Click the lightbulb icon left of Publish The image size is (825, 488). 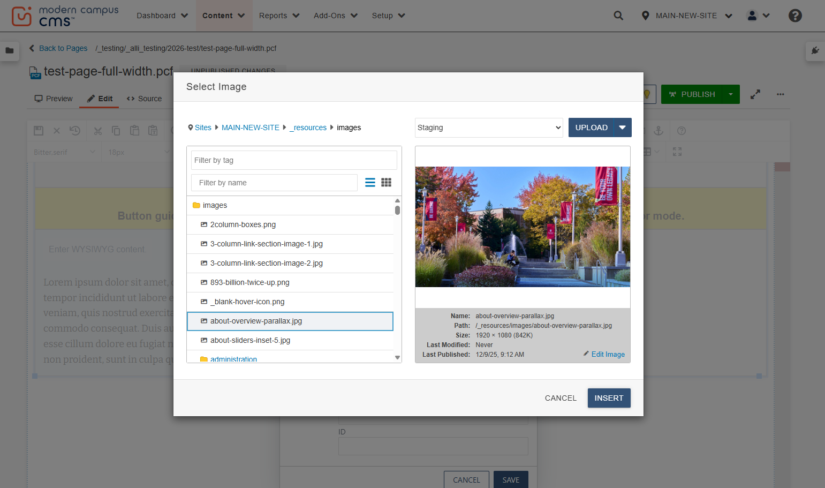pos(647,94)
